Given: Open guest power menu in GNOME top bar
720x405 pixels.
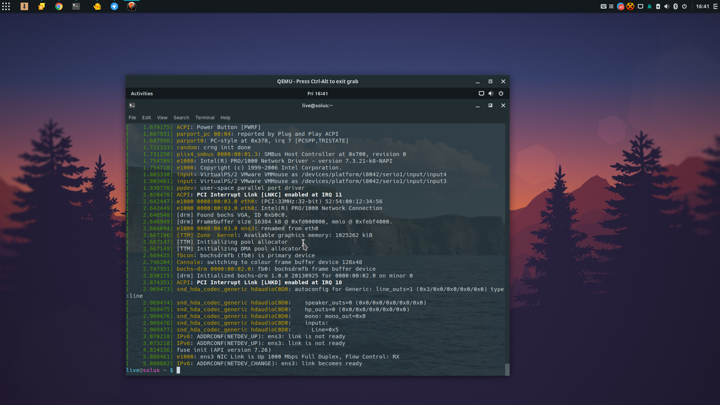Looking at the screenshot, I should [x=501, y=93].
